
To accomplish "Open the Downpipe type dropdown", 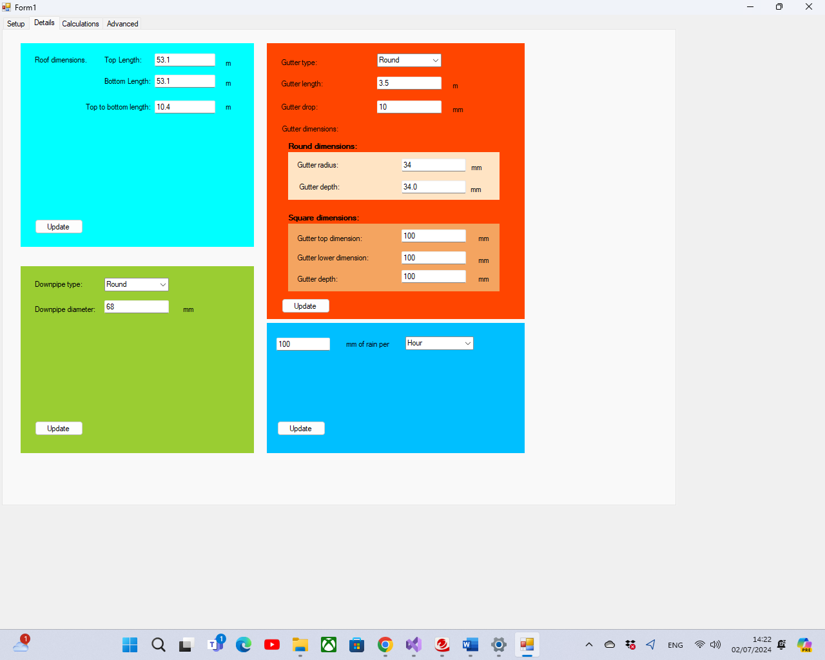I will coord(136,284).
